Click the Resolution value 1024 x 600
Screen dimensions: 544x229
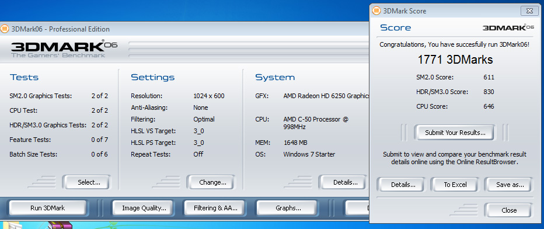[209, 96]
